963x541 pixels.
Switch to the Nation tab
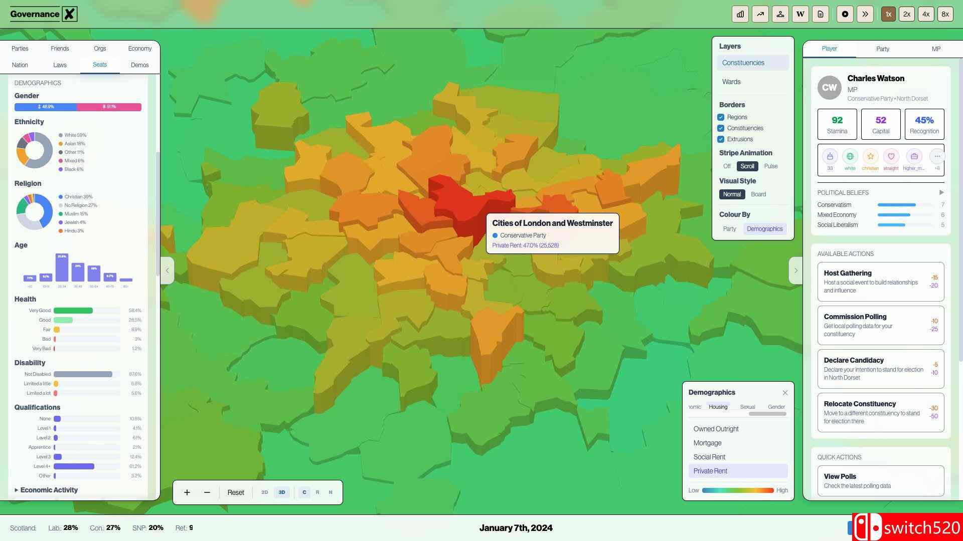pyautogui.click(x=20, y=65)
